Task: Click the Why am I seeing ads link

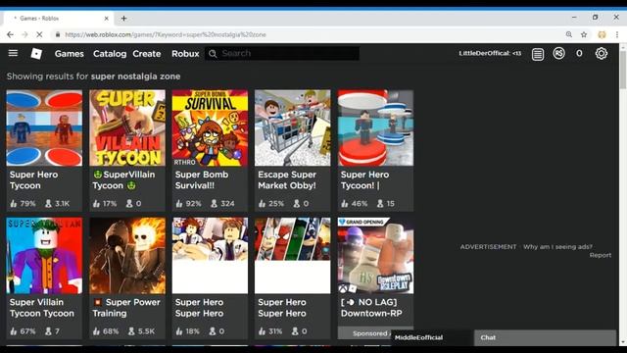Action: tap(557, 247)
